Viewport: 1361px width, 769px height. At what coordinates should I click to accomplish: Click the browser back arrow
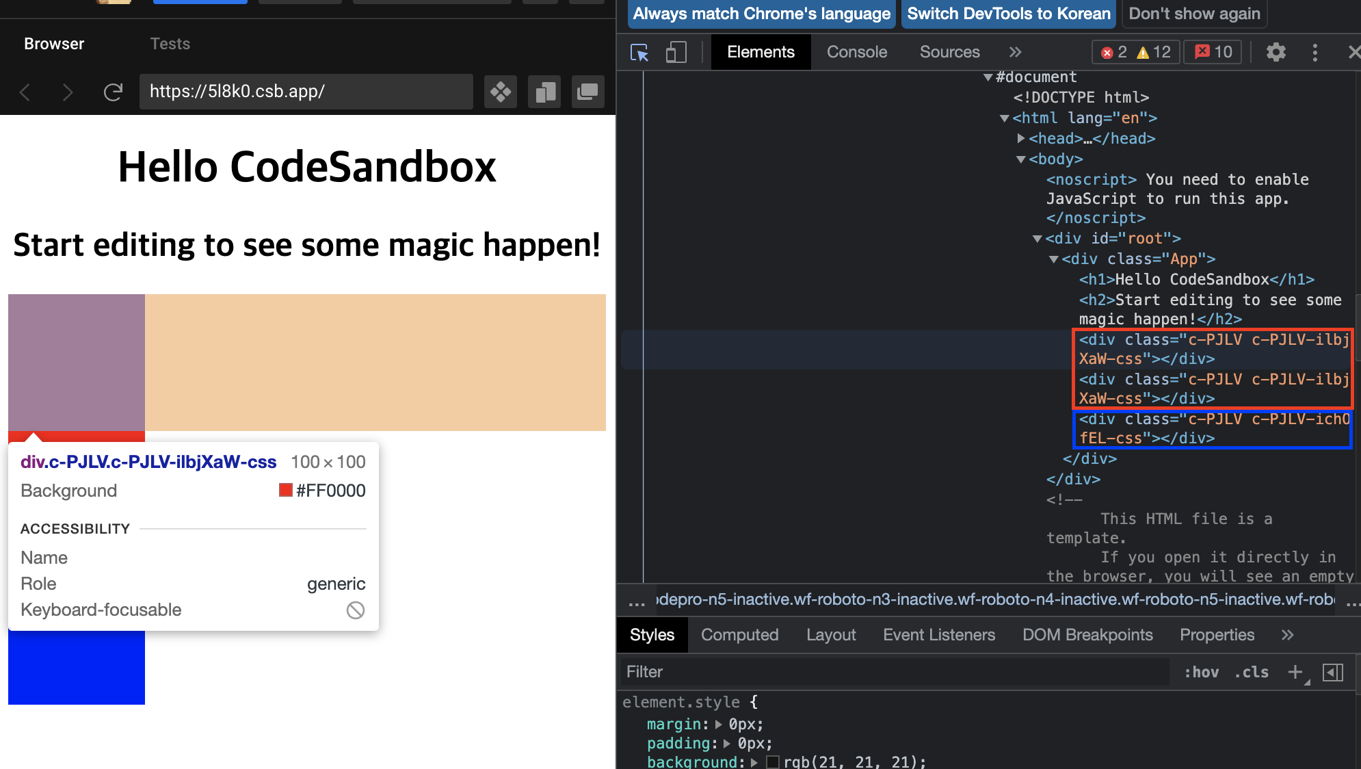pyautogui.click(x=25, y=92)
